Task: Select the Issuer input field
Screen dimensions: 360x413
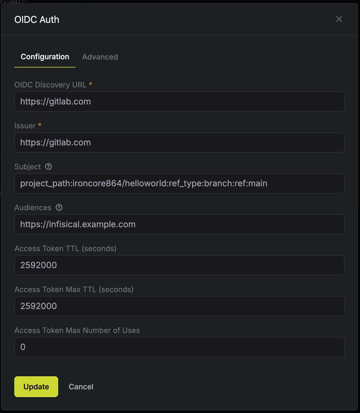Action: pyautogui.click(x=179, y=142)
